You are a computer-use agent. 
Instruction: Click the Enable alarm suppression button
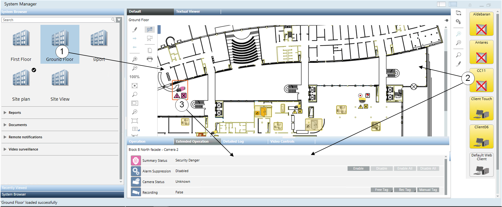(358, 169)
